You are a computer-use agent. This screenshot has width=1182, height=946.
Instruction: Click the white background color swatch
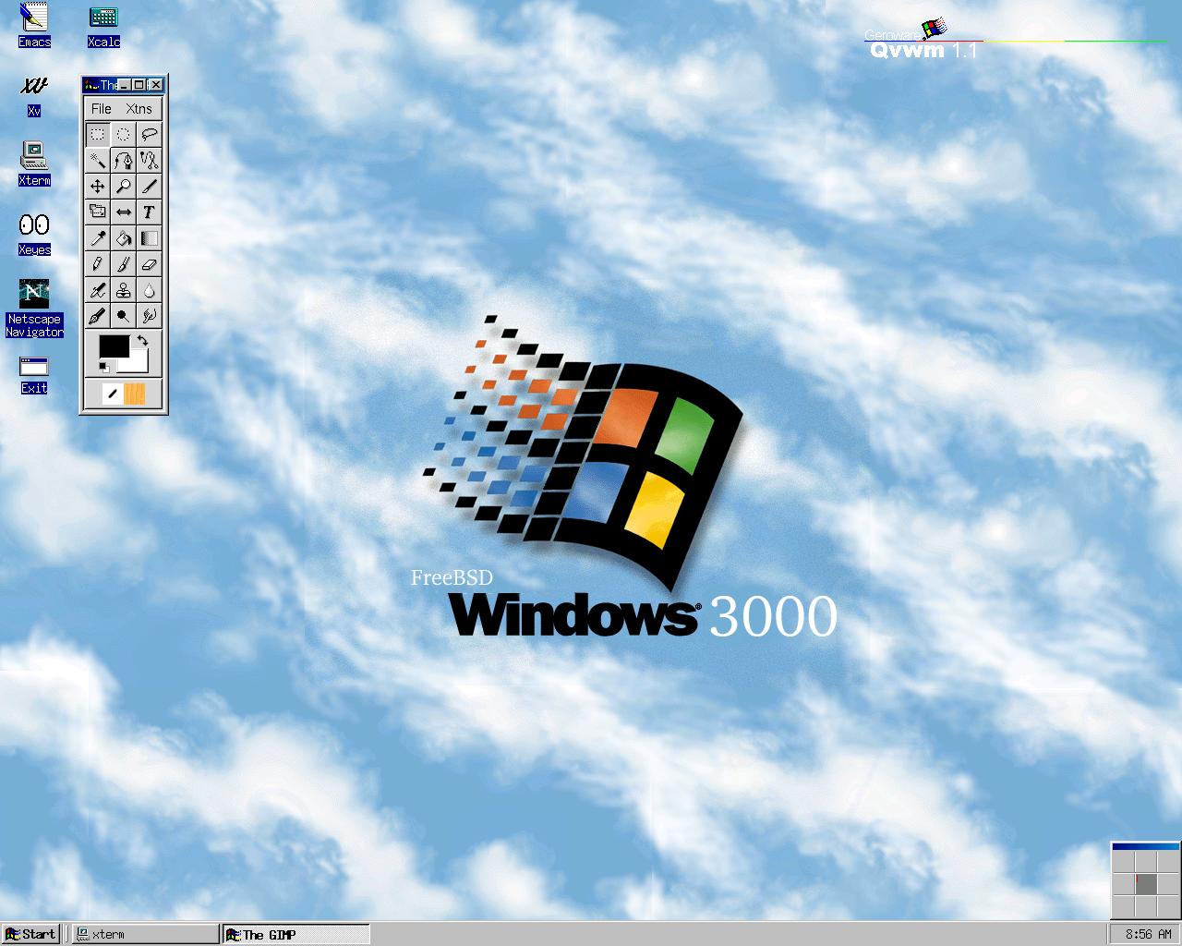[139, 362]
